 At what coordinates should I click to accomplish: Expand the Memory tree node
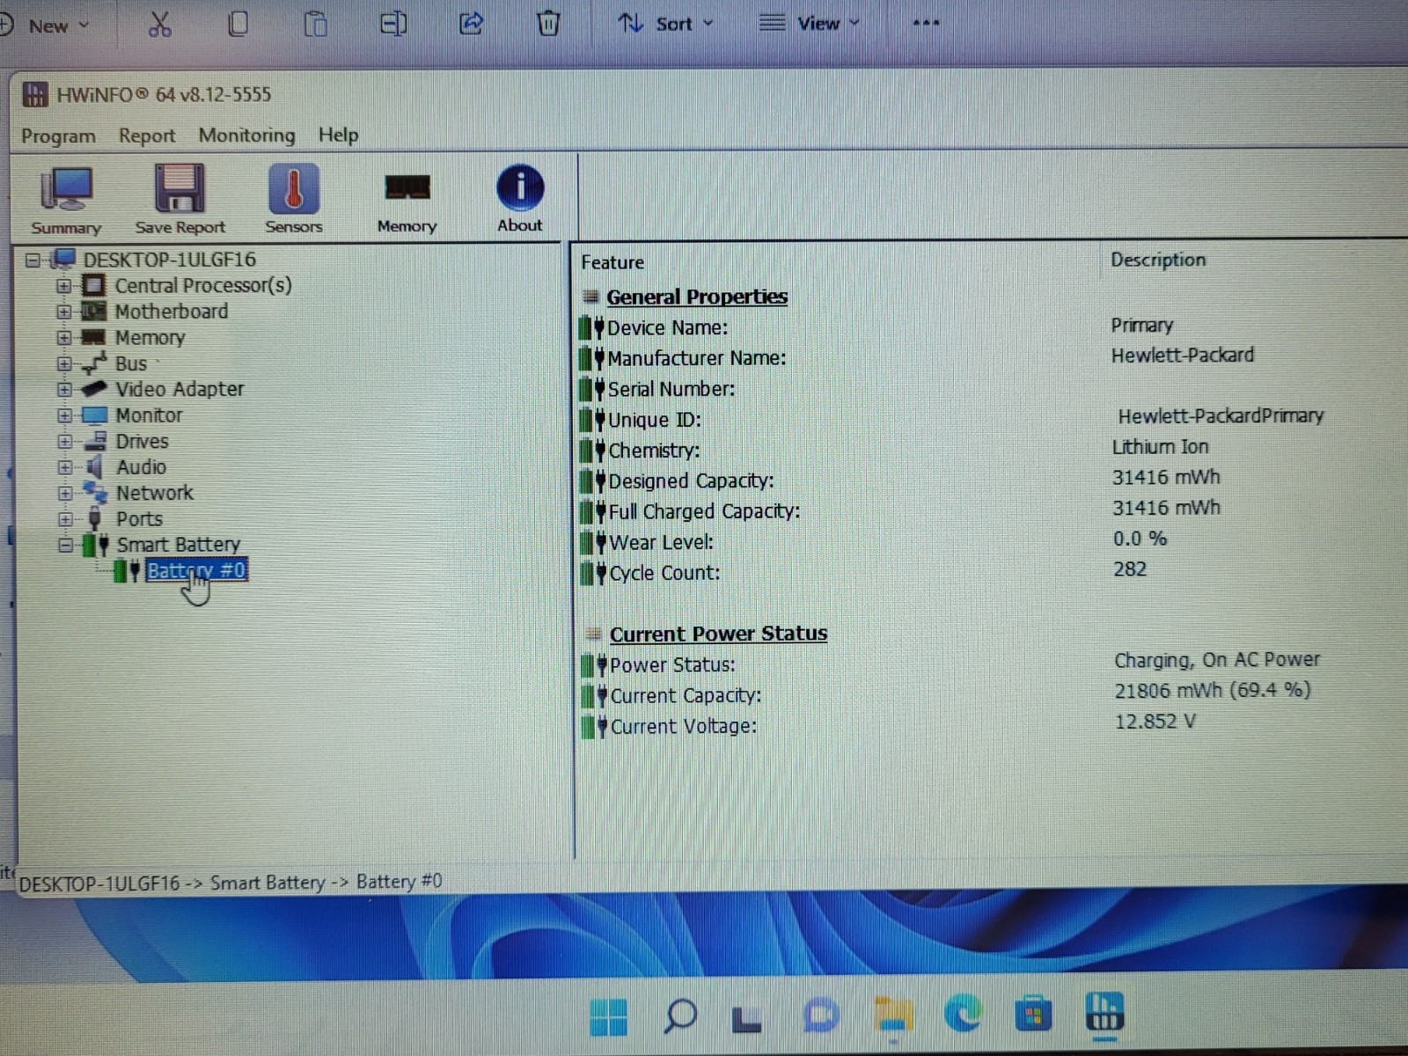click(x=63, y=337)
